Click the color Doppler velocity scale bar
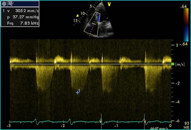Image resolution: width=191 pixels, height=130 pixels. coord(186,25)
